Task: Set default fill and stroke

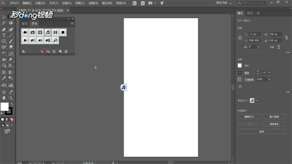Action: pyautogui.click(x=2, y=114)
